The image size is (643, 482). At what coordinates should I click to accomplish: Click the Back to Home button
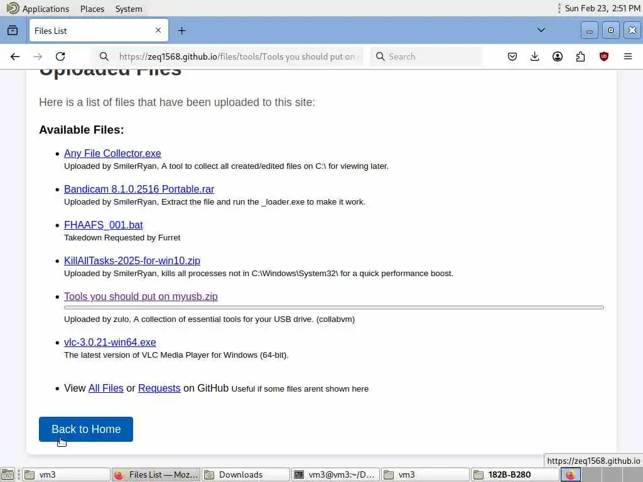coord(86,429)
